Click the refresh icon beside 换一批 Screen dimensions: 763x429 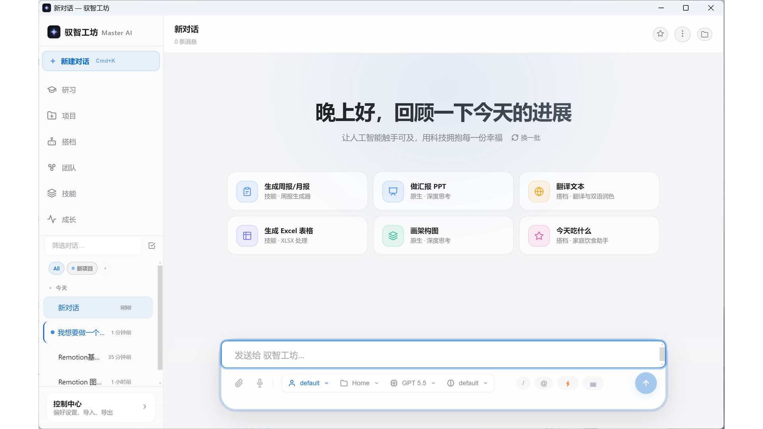click(515, 138)
